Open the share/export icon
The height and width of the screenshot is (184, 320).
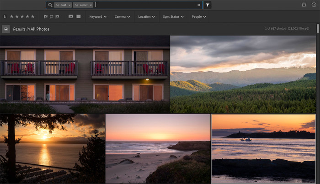click(x=304, y=5)
